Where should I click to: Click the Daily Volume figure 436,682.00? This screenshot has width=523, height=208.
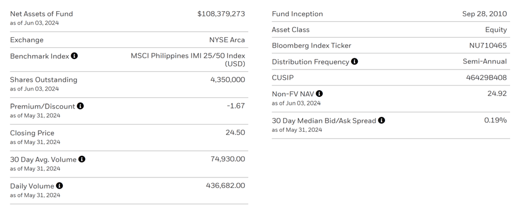(x=225, y=185)
